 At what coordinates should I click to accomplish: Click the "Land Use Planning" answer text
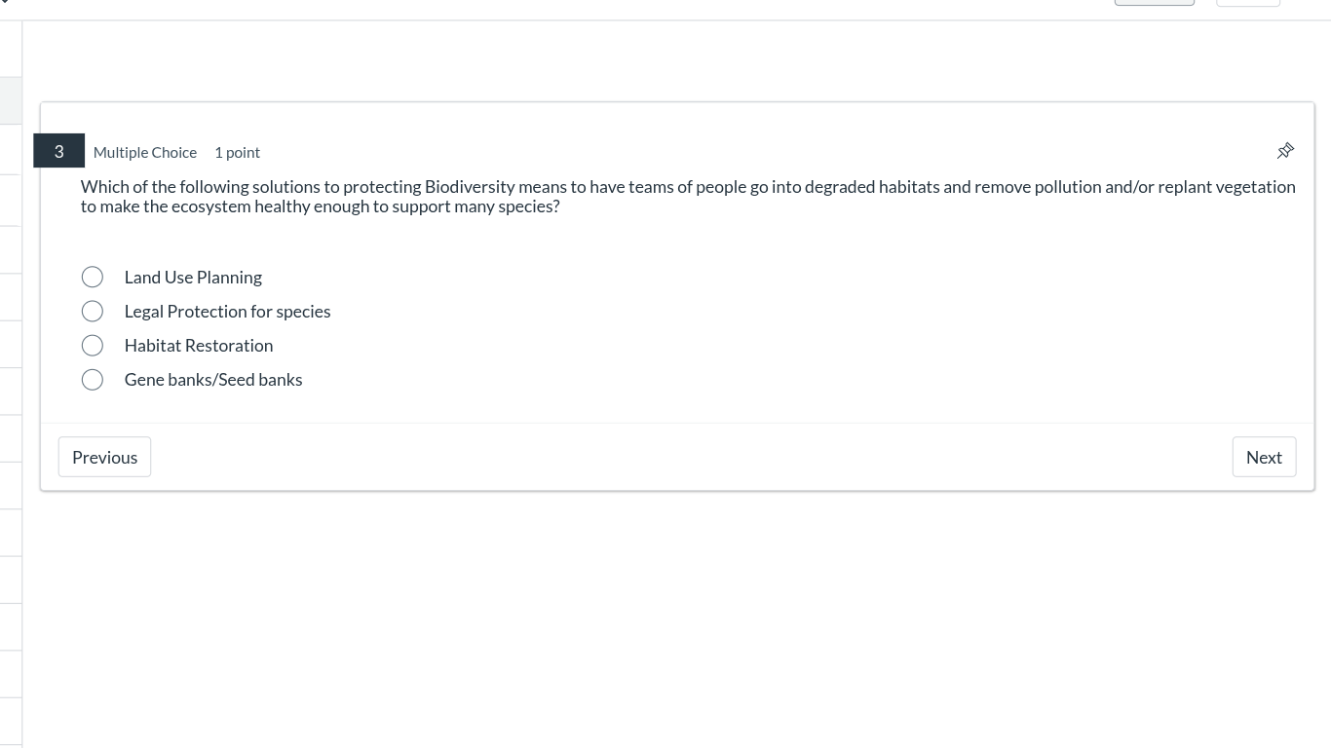tap(193, 278)
